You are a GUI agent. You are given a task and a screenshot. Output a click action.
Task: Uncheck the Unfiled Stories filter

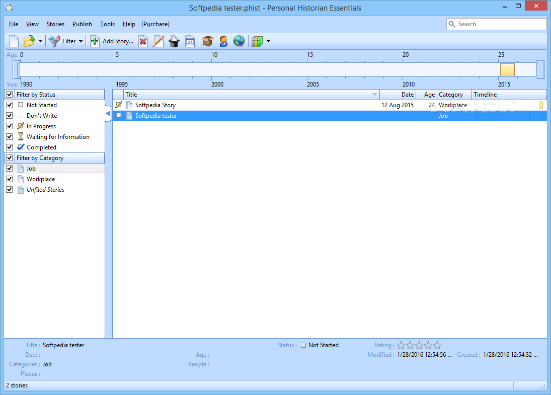point(10,189)
